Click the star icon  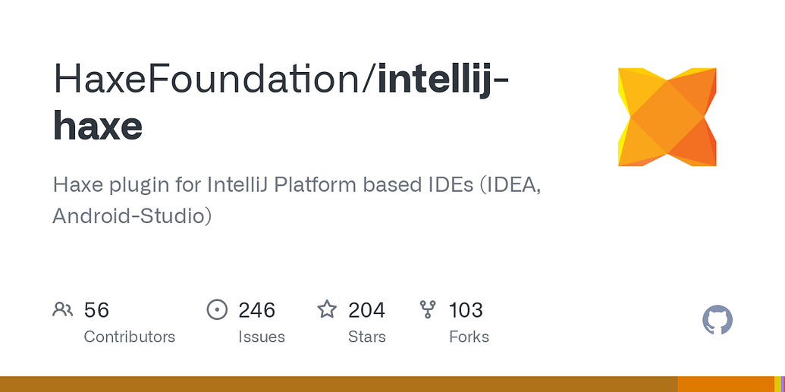point(327,309)
